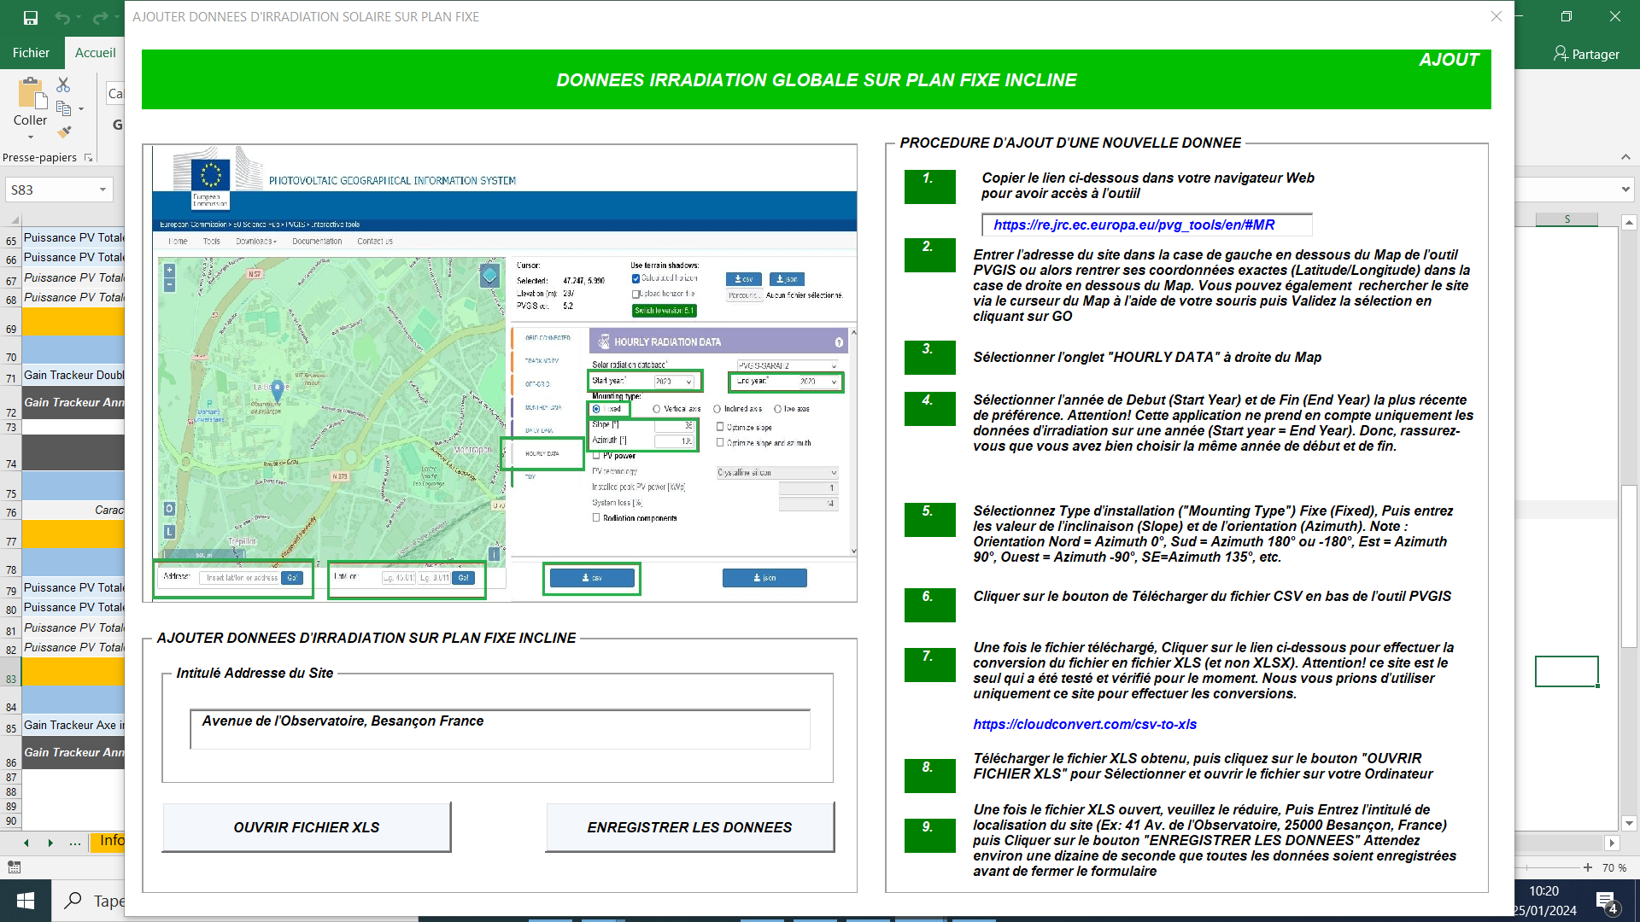Screen dimensions: 1640x922
Task: Check the PV power checkbox
Action: [x=596, y=456]
